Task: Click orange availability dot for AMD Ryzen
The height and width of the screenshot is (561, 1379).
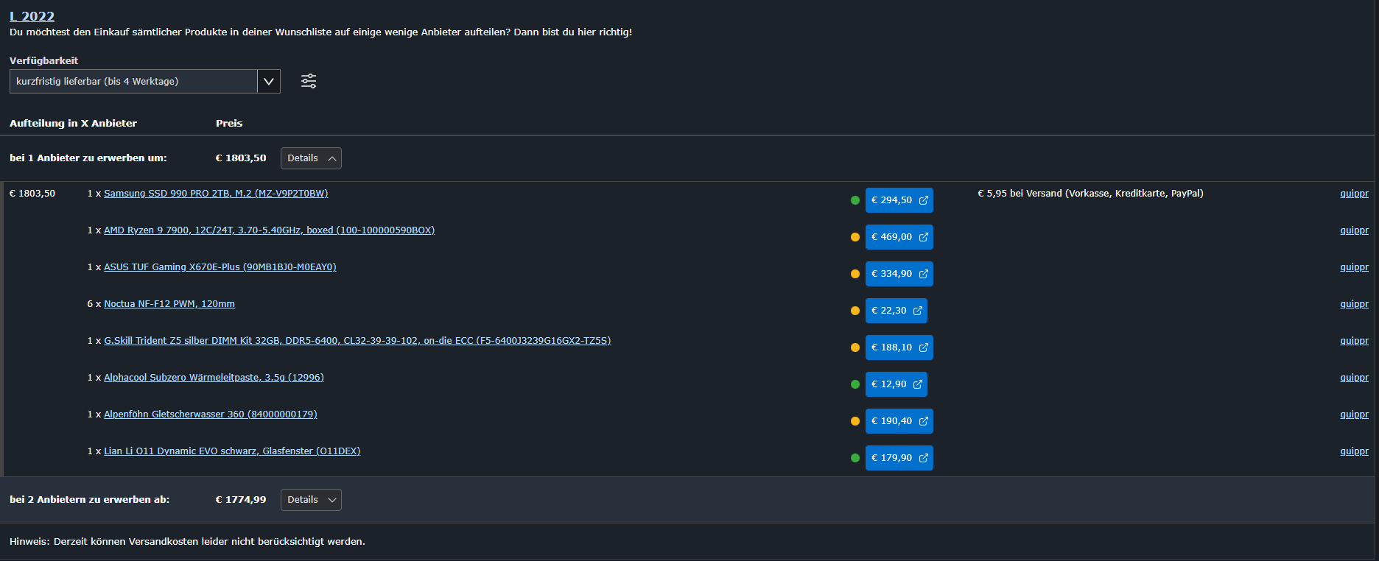Action: (x=855, y=237)
